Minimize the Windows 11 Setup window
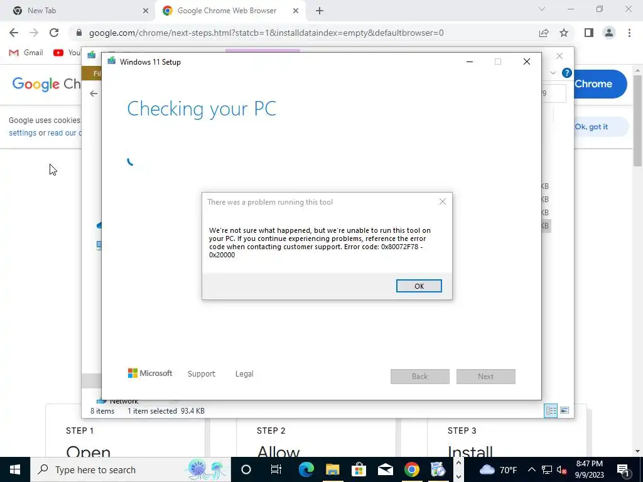The height and width of the screenshot is (482, 643). pos(470,62)
